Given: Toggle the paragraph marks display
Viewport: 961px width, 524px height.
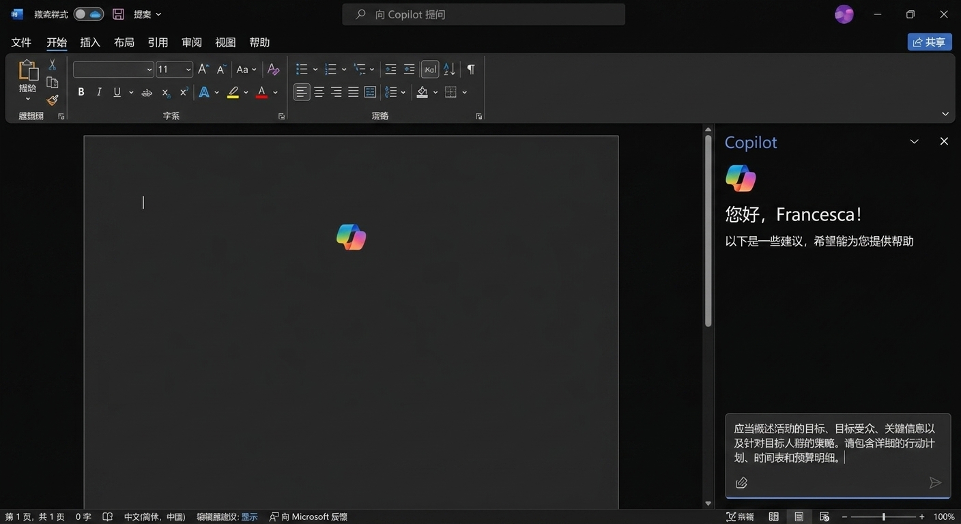Looking at the screenshot, I should point(471,69).
